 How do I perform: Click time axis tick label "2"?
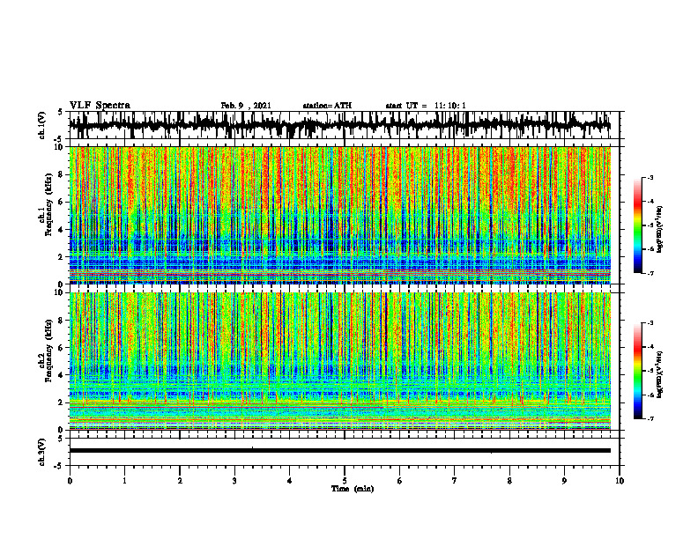tap(180, 481)
